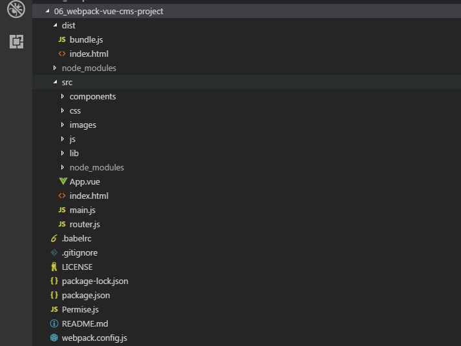This screenshot has height=346, width=461.
Task: Expand the components folder
Action: click(63, 97)
